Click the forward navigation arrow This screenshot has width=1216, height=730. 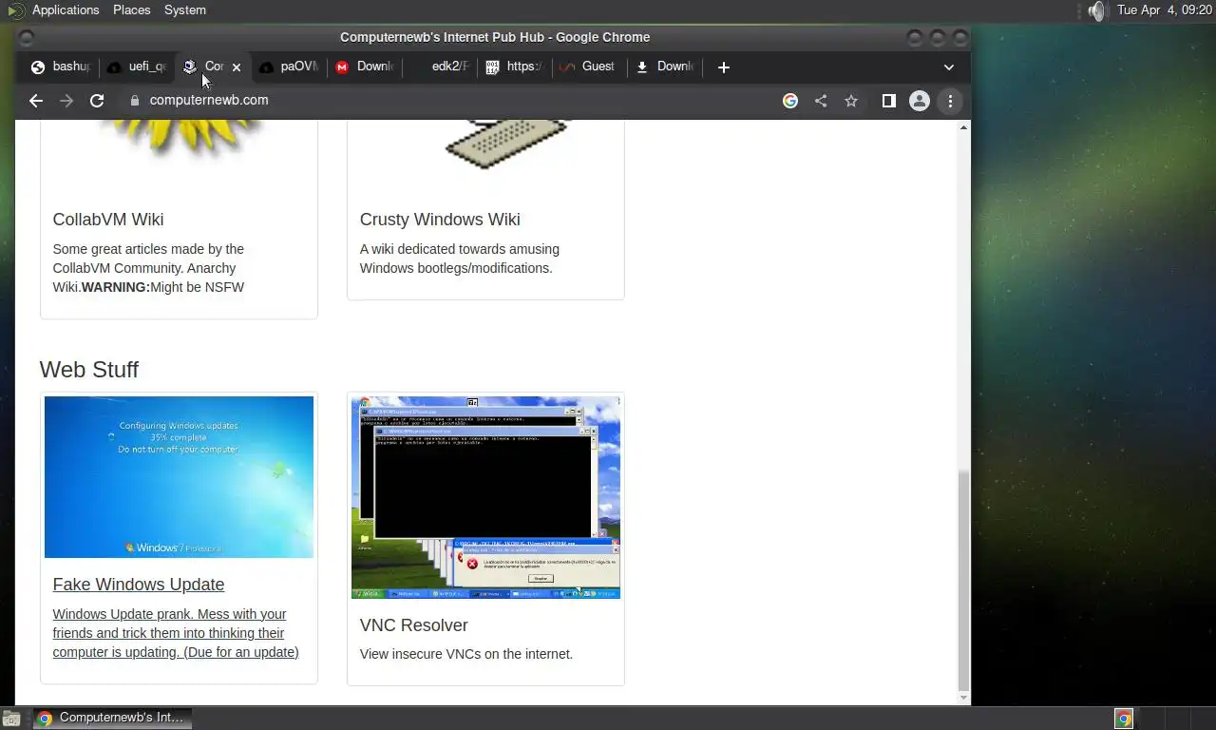66,101
